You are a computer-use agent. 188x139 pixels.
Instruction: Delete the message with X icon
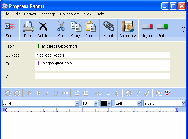pyautogui.click(x=43, y=27)
